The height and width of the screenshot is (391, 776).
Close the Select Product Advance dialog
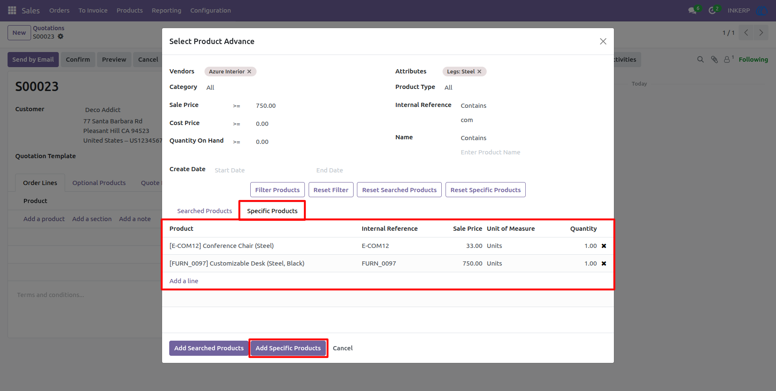click(603, 41)
